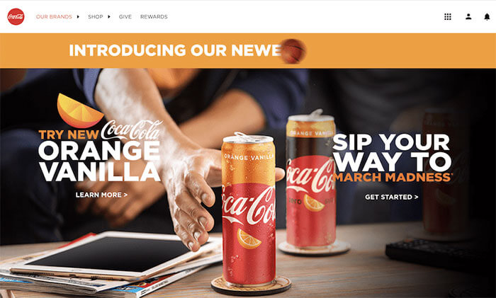496x298 pixels.
Task: Click the Coca-Cola script logo in the hero text
Action: click(132, 130)
